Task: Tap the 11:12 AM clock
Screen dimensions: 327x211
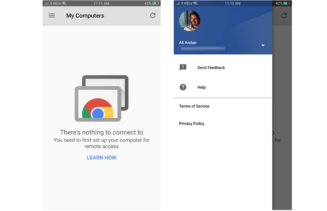Action: click(233, 3)
